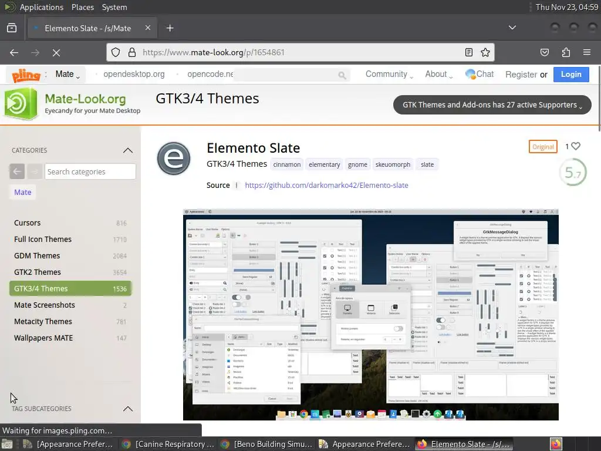
Task: Focus the browser URL address bar
Action: pyautogui.click(x=300, y=52)
